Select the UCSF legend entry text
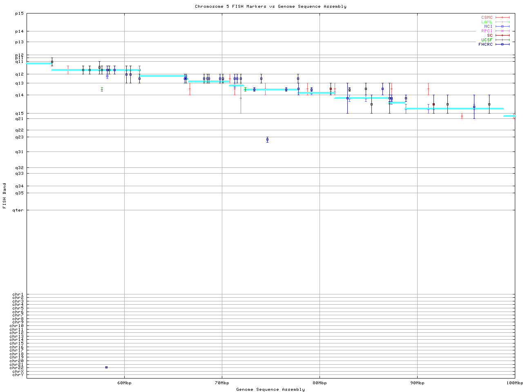 487,40
